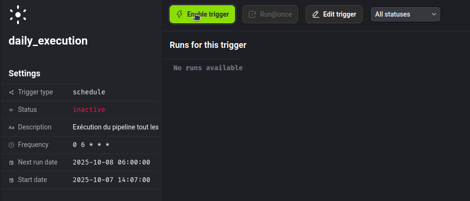Screen dimensions: 470x201
Task: Click the Runs for this trigger heading
Action: tap(208, 45)
